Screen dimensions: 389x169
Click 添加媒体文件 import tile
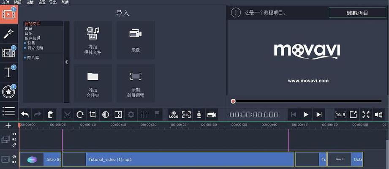point(93,40)
